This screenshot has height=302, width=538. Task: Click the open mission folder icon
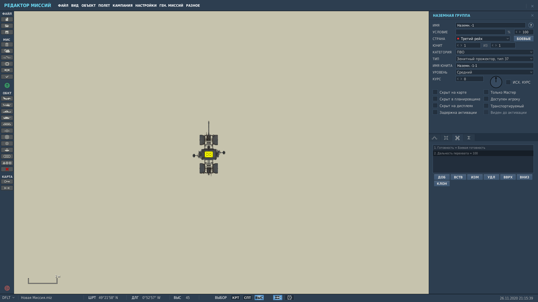6,26
